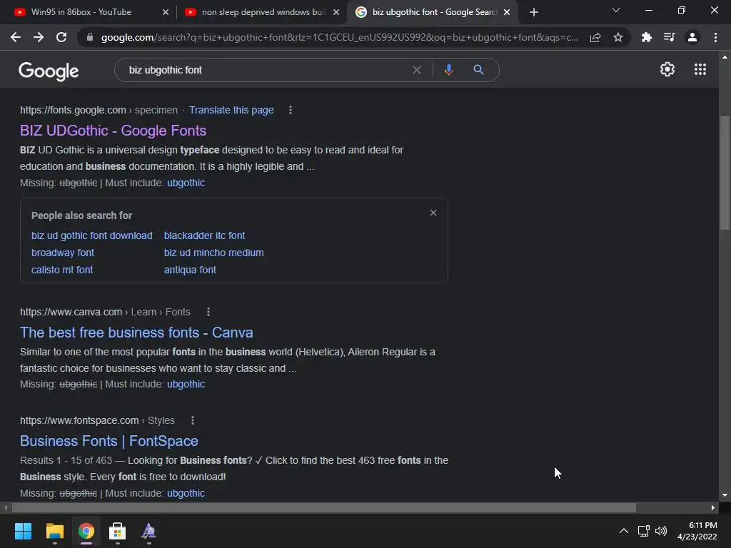Open the Extensions puzzle icon
The width and height of the screenshot is (731, 548).
point(646,37)
